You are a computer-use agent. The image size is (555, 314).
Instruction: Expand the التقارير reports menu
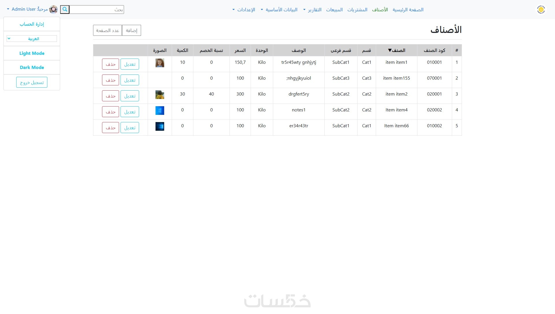coord(314,10)
